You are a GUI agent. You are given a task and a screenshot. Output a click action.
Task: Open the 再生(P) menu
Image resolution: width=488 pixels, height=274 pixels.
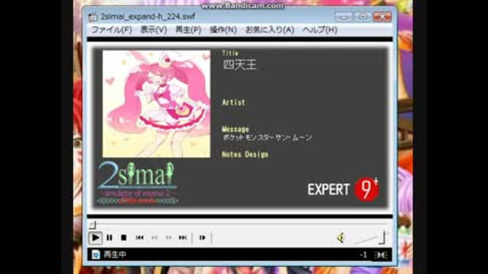[188, 30]
